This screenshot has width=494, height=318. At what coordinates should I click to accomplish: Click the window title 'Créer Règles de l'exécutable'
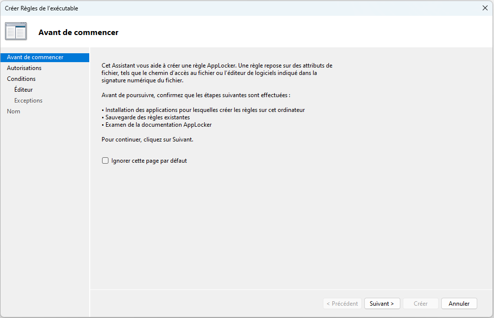tap(41, 8)
